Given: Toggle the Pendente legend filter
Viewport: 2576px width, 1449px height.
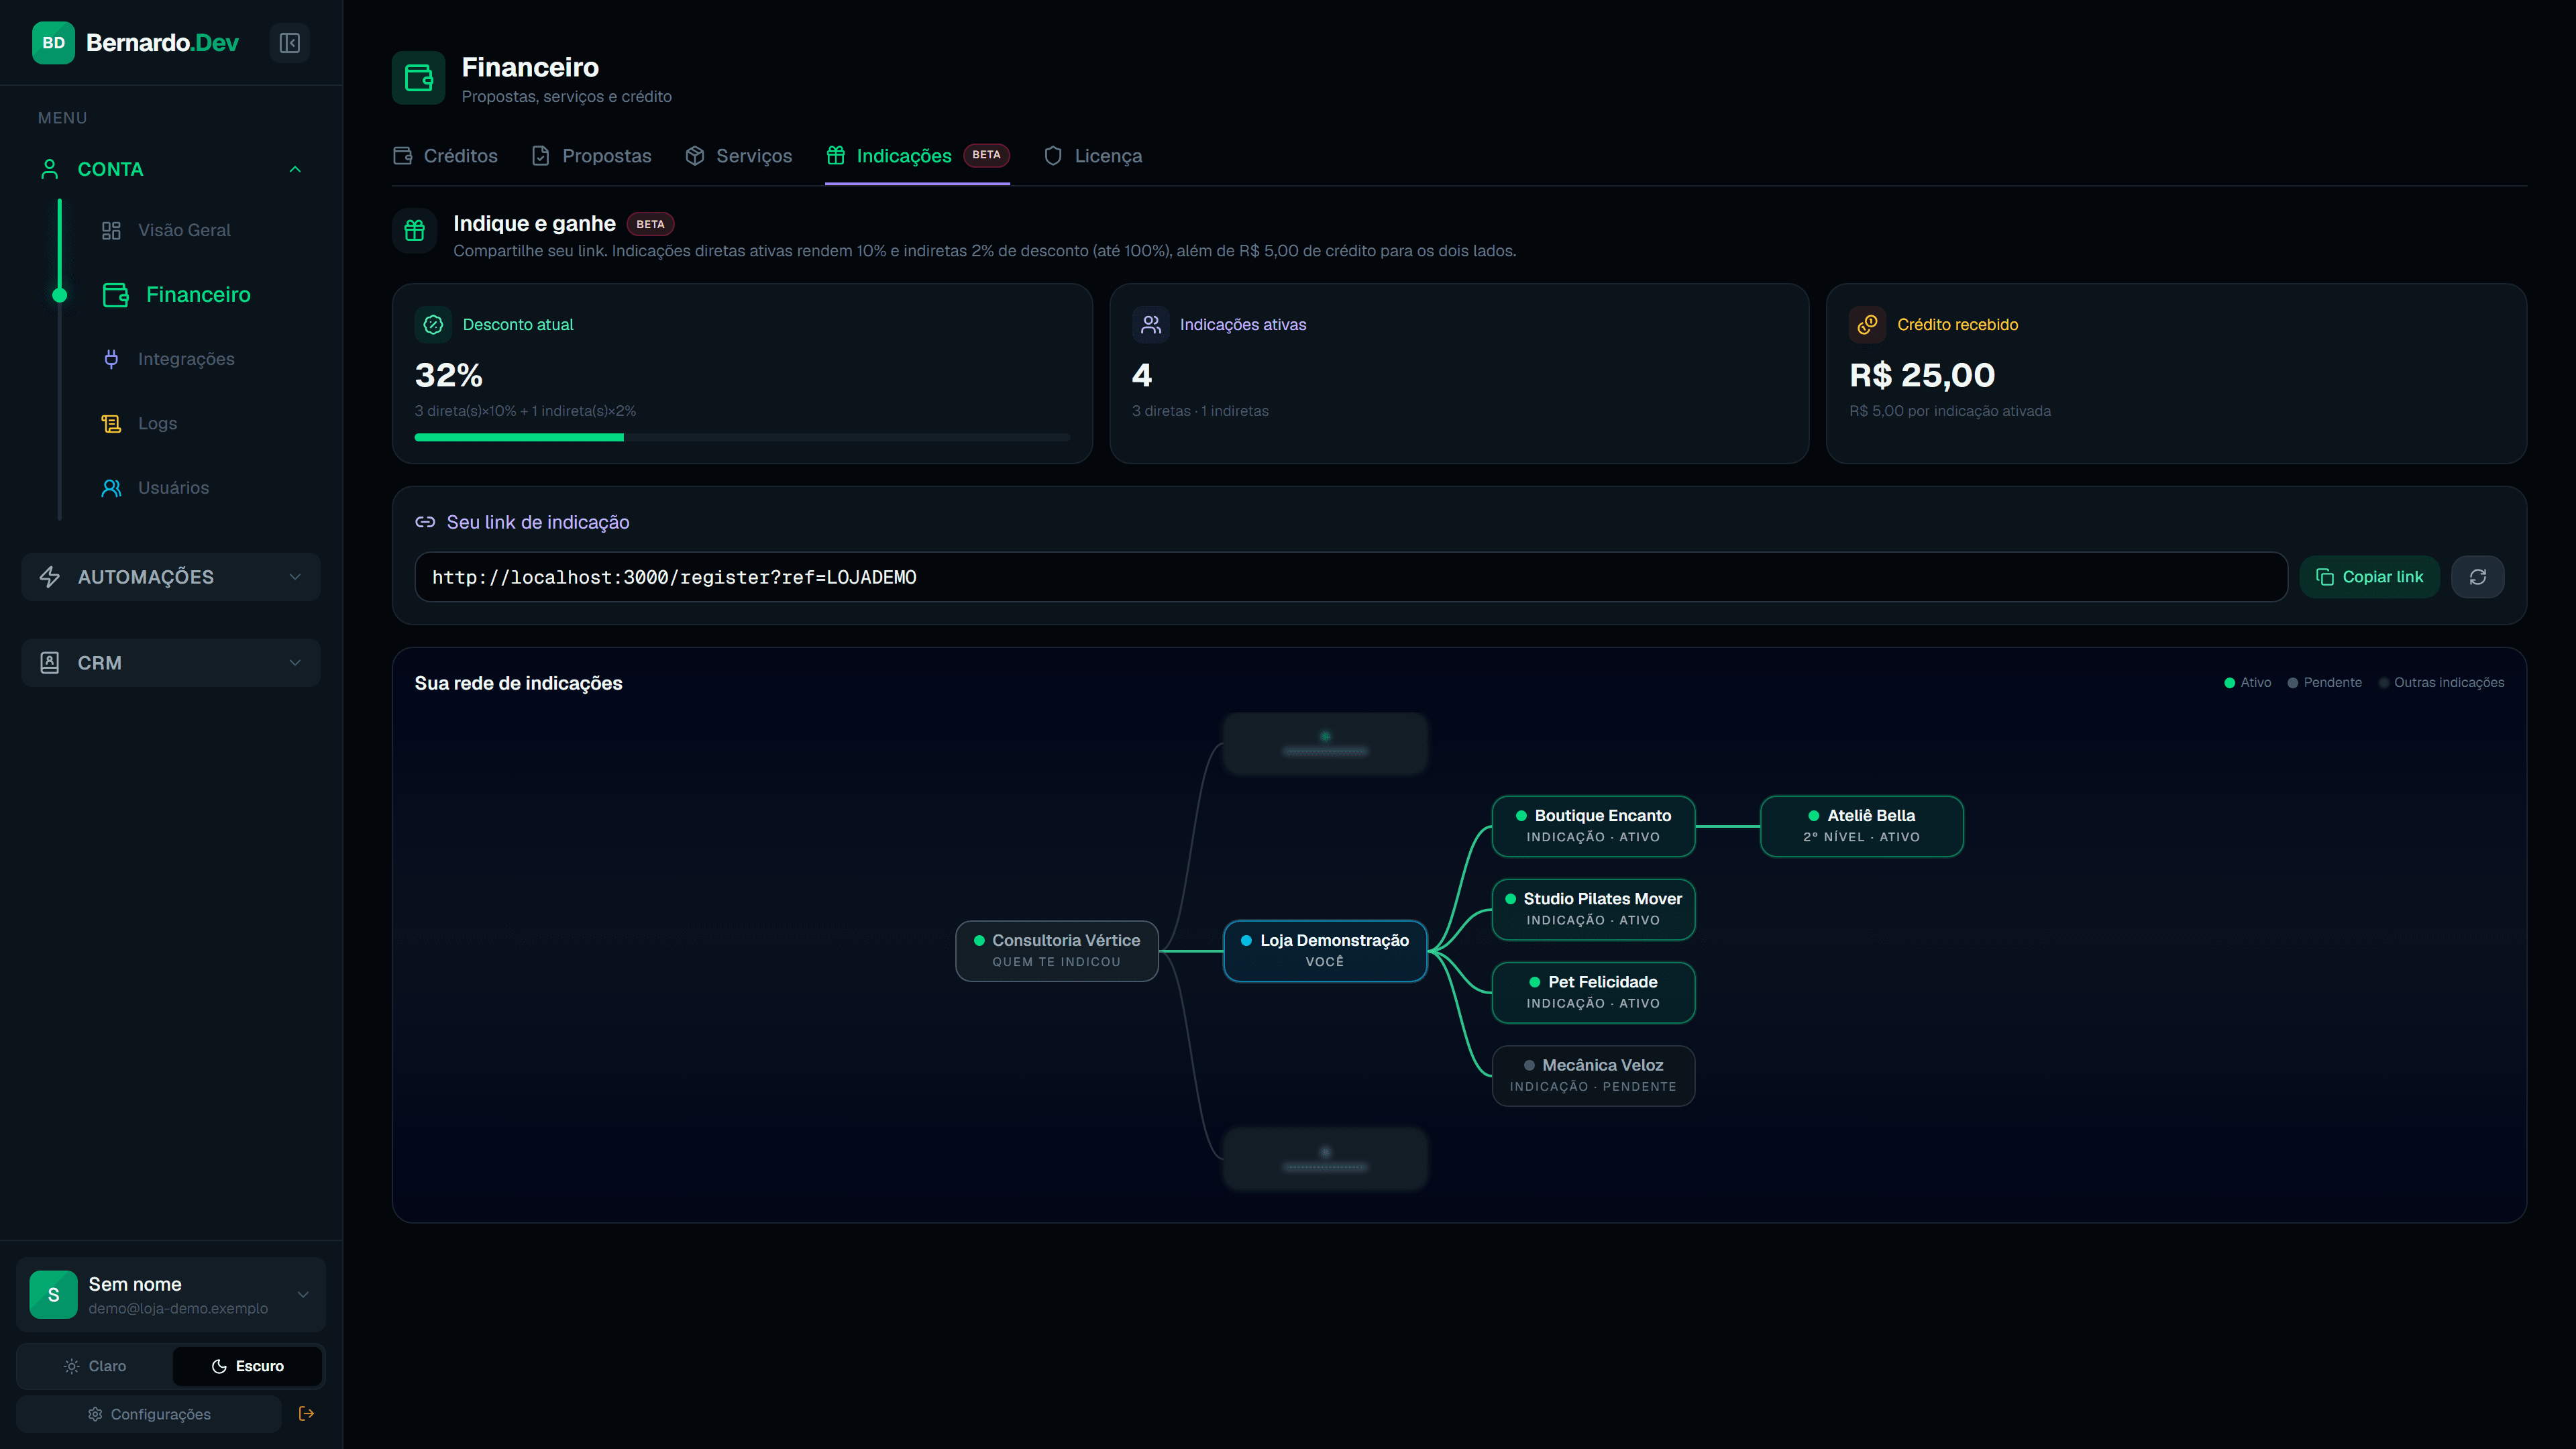Looking at the screenshot, I should [2324, 683].
